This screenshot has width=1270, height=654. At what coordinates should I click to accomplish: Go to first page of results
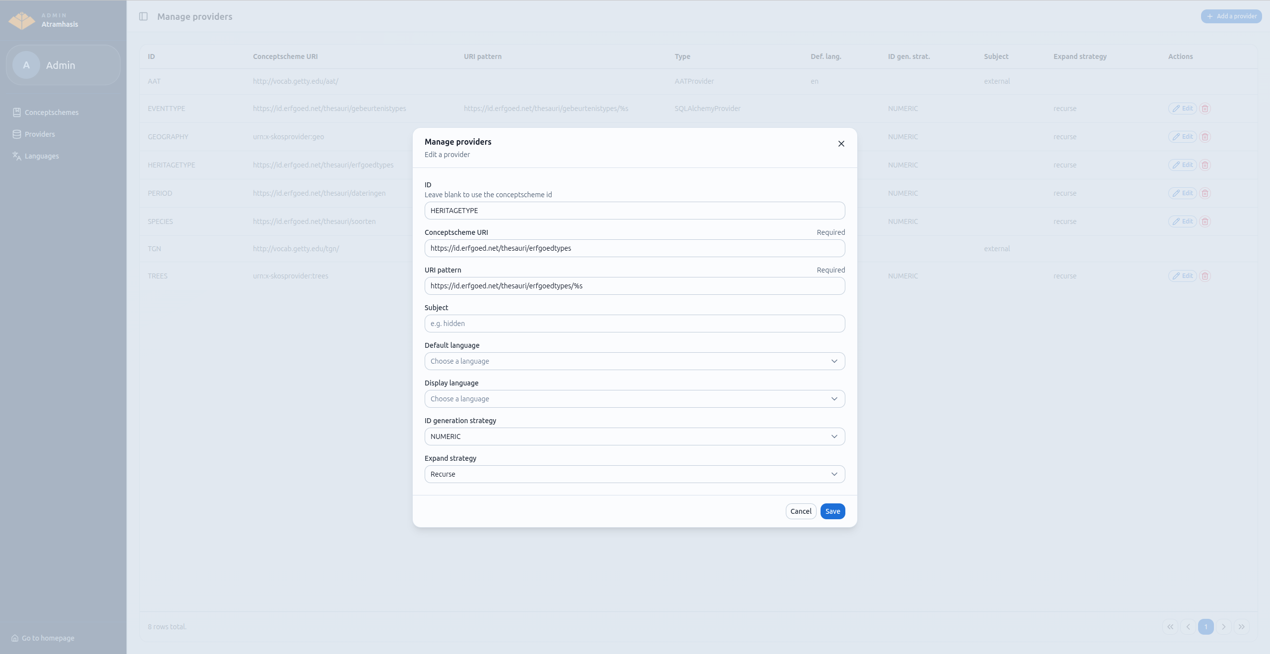click(1170, 627)
